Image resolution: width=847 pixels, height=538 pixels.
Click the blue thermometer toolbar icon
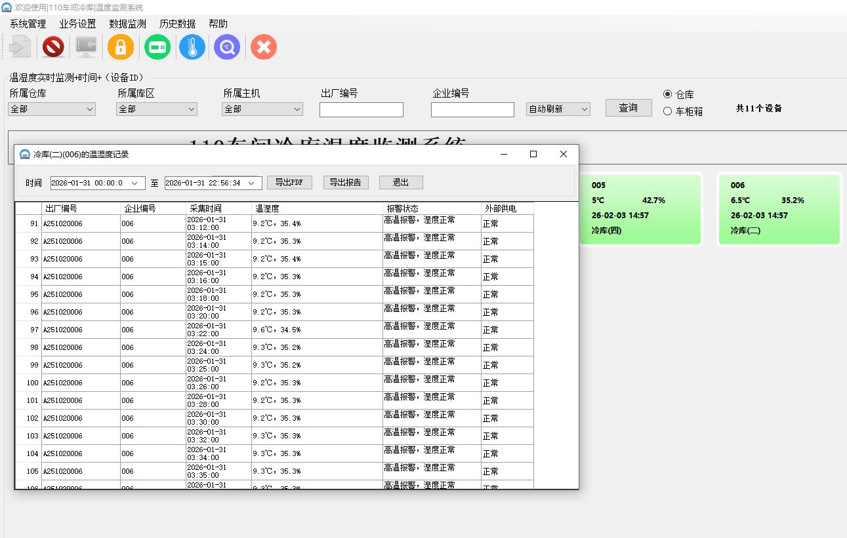point(192,47)
